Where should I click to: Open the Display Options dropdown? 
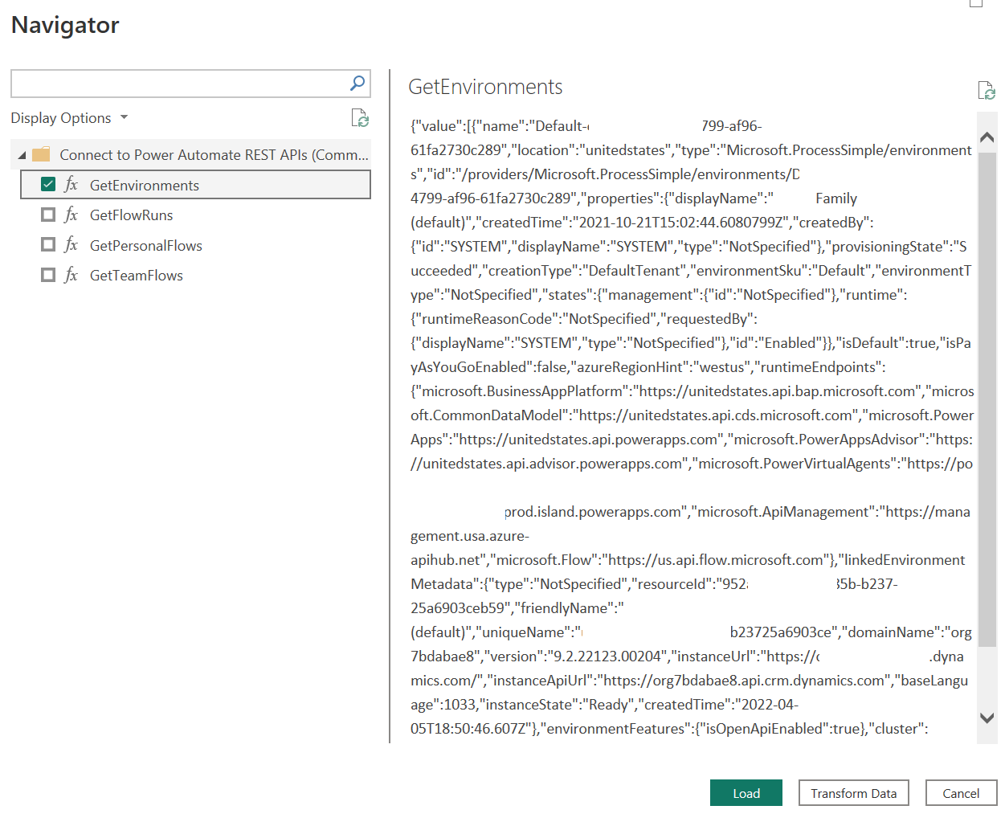tap(69, 118)
